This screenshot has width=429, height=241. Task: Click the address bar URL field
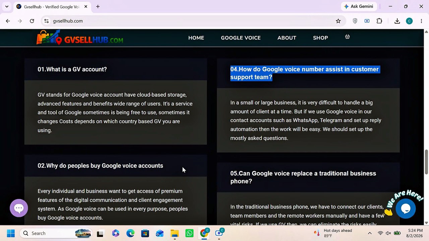[x=193, y=21]
